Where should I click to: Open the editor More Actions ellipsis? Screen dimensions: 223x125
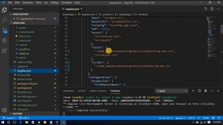pyautogui.click(x=218, y=9)
